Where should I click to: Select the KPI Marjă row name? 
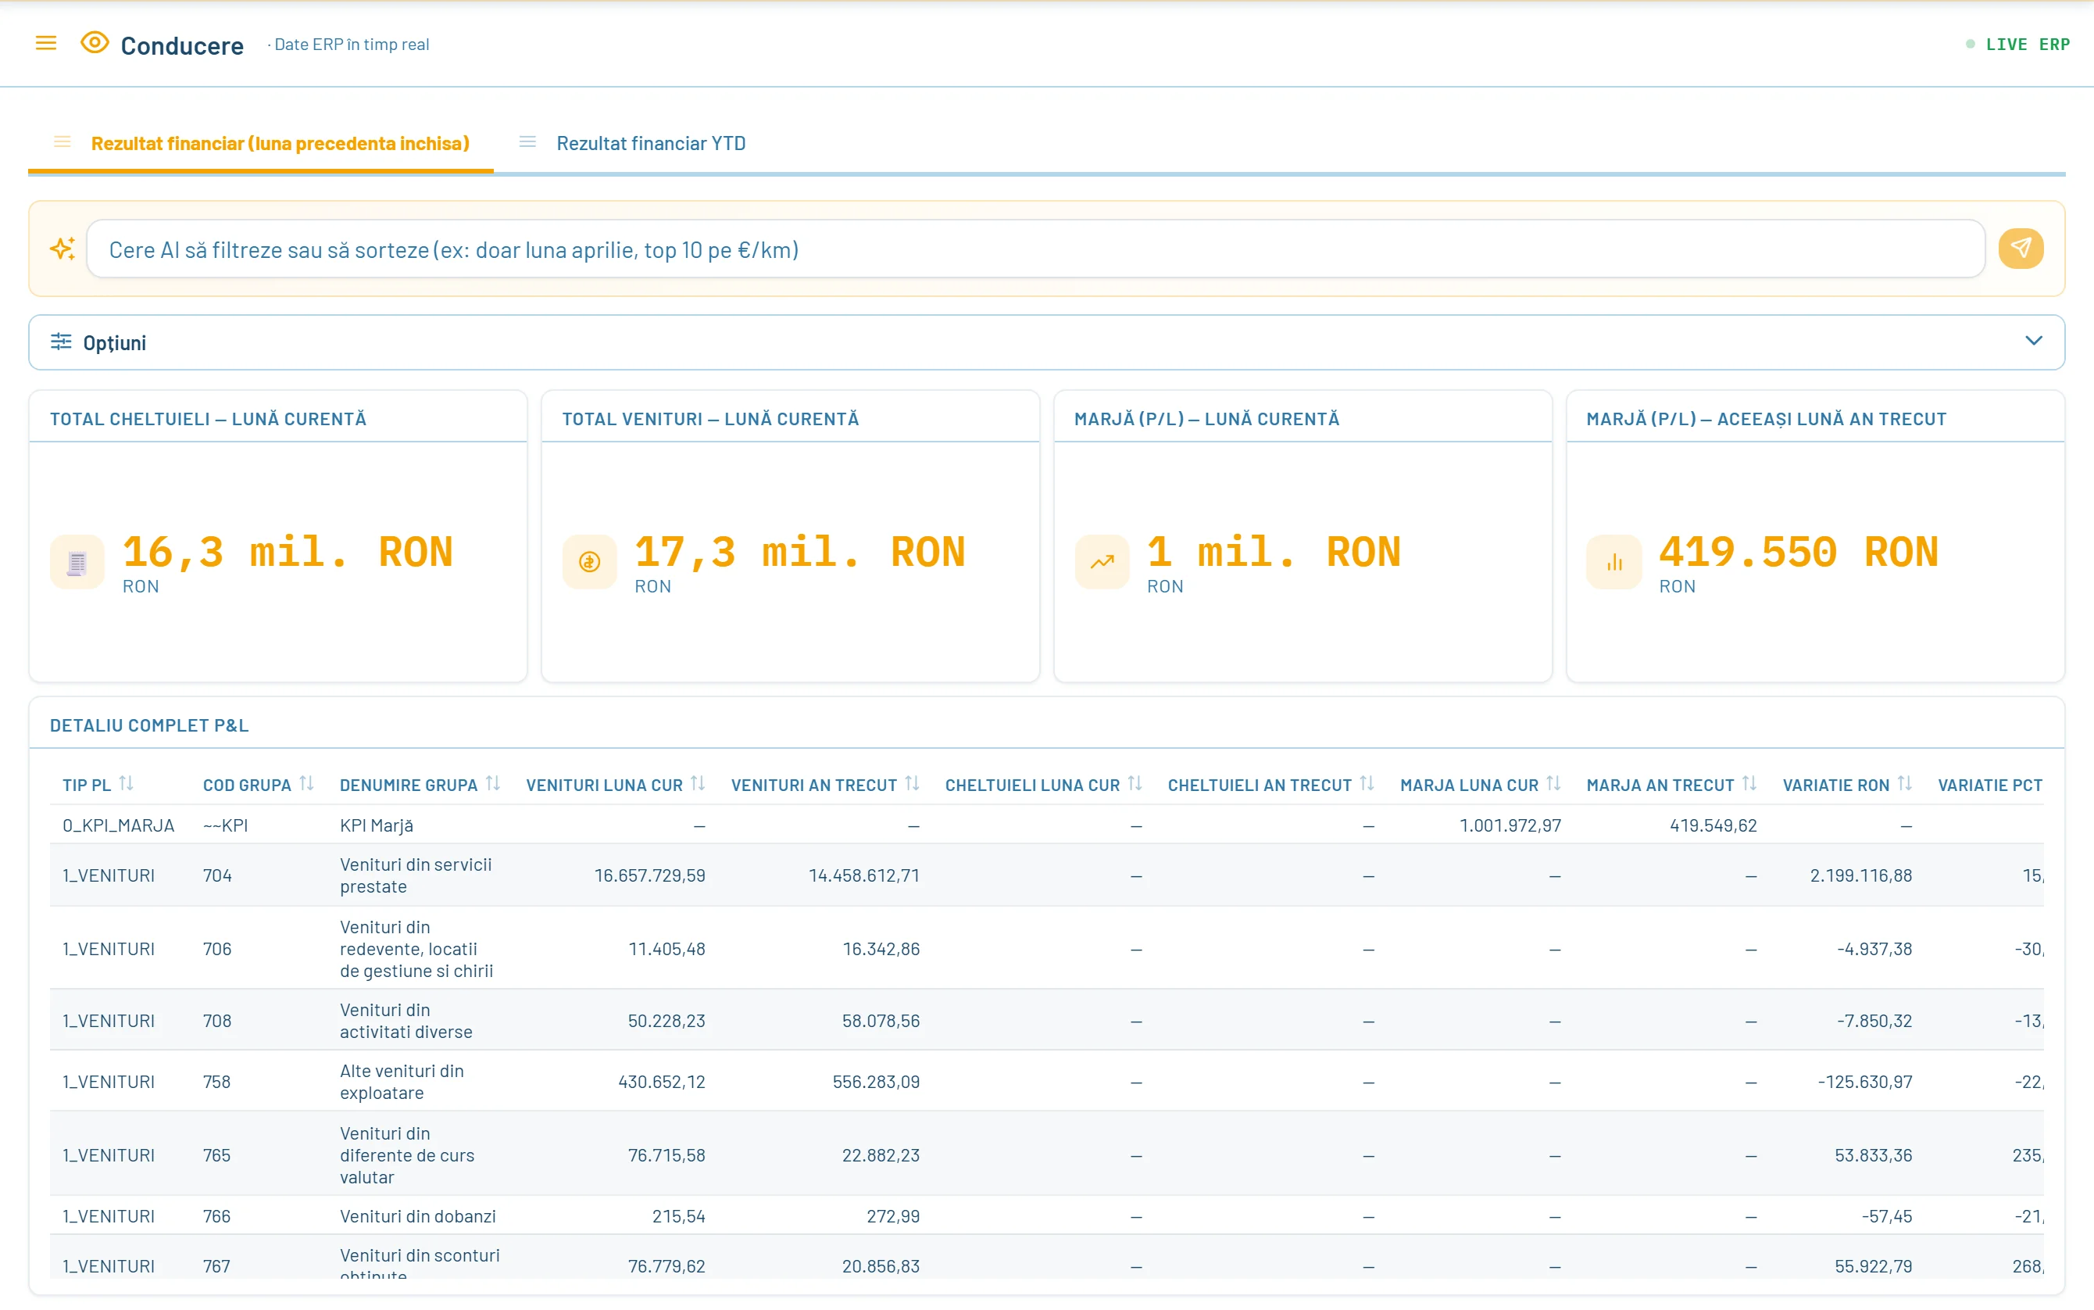click(x=377, y=825)
